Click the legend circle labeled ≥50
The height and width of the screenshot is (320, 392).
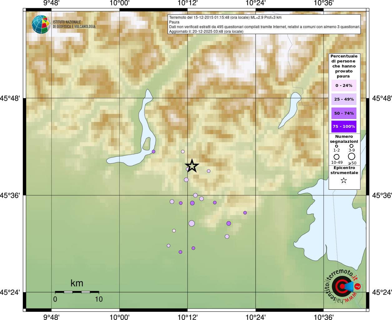(x=352, y=156)
